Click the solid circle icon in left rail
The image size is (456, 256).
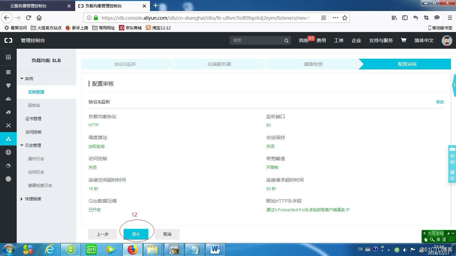(8, 179)
